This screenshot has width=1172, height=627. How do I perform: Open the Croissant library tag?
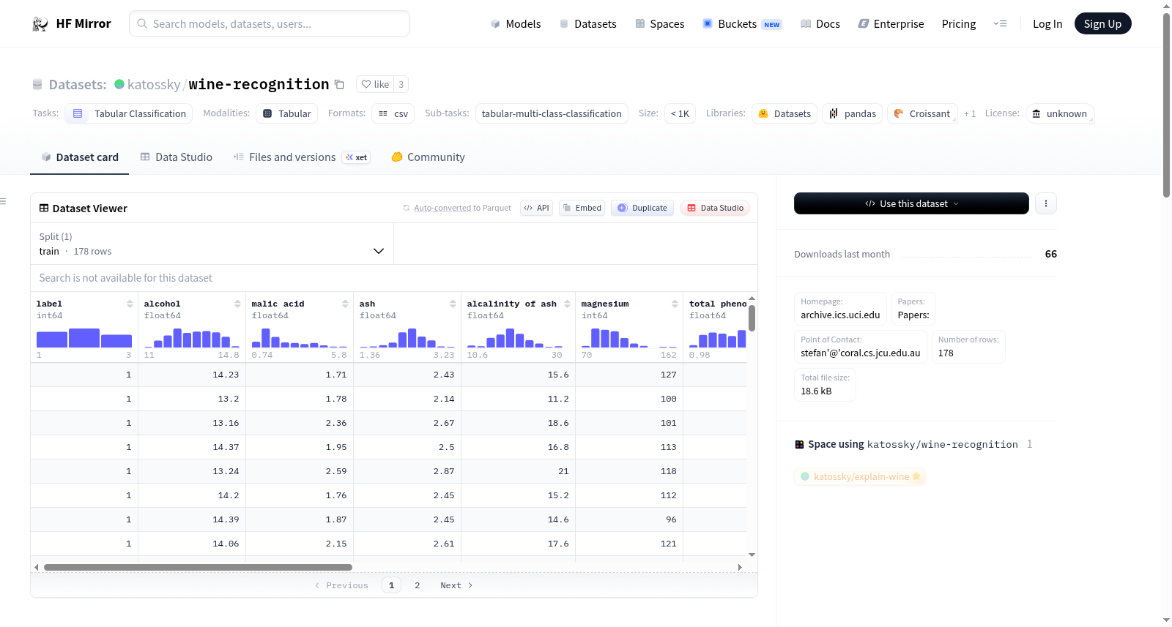922,113
